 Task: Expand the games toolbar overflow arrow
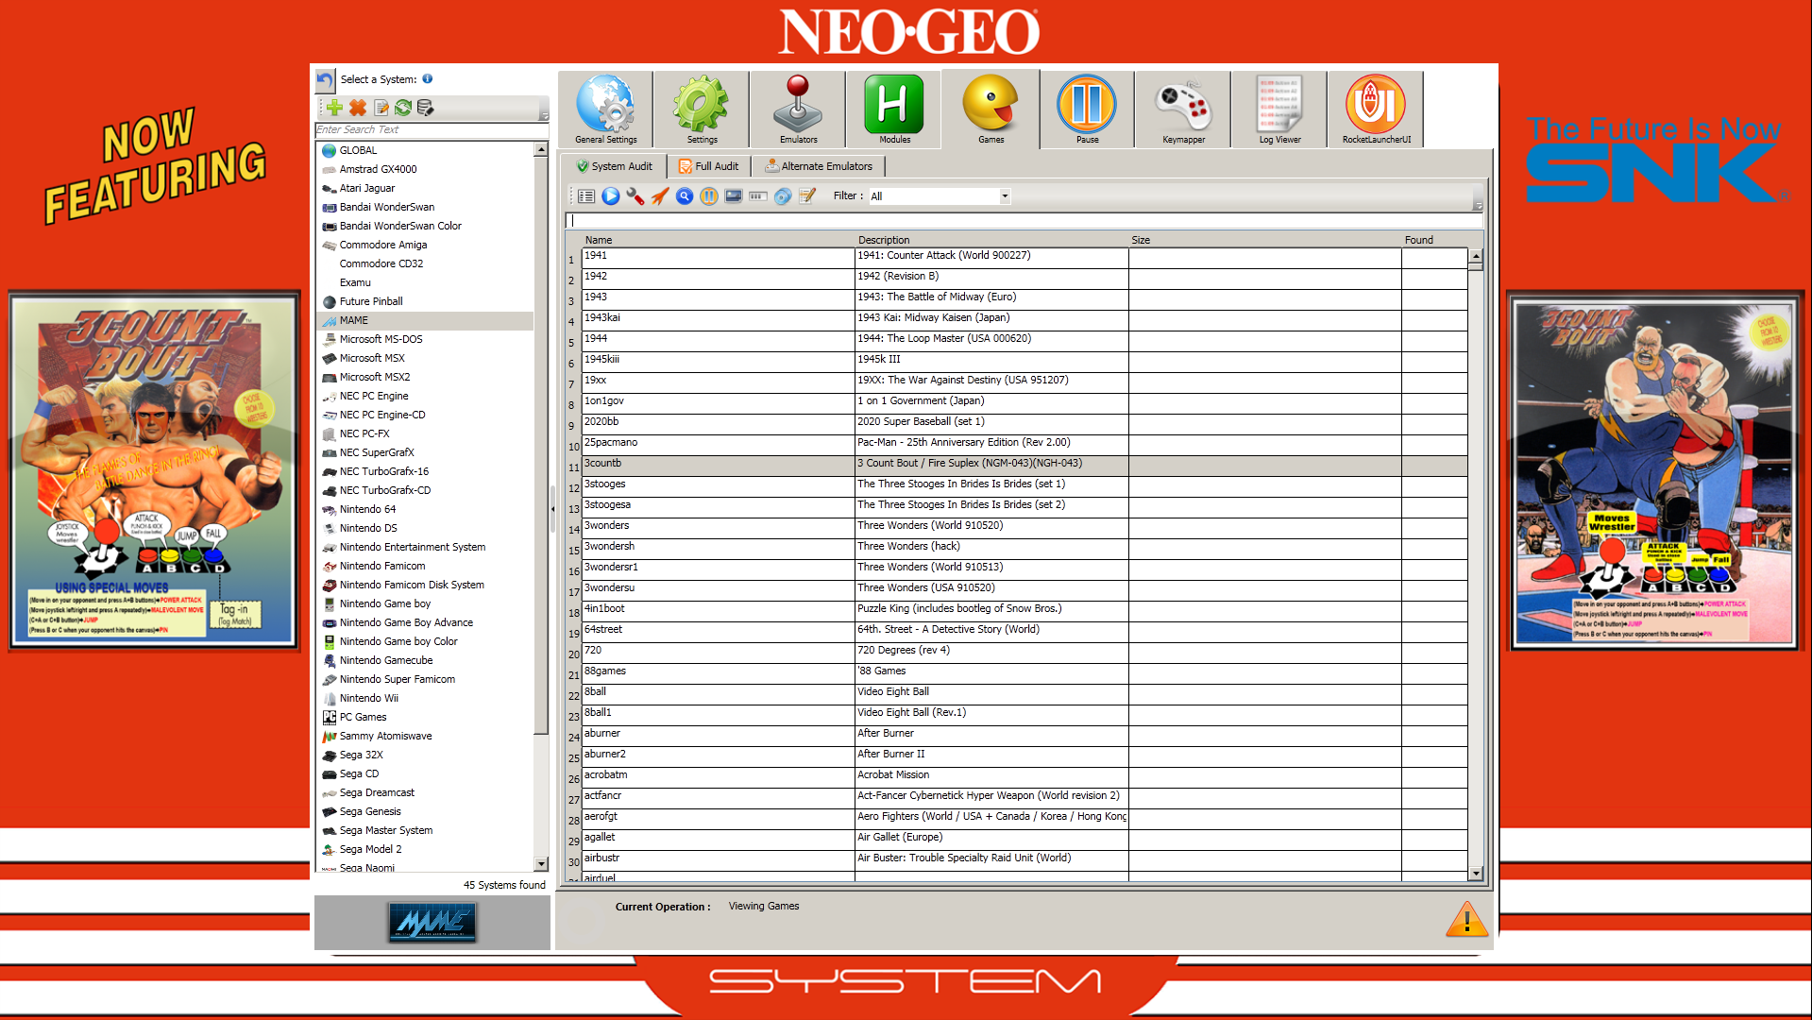(x=1478, y=205)
